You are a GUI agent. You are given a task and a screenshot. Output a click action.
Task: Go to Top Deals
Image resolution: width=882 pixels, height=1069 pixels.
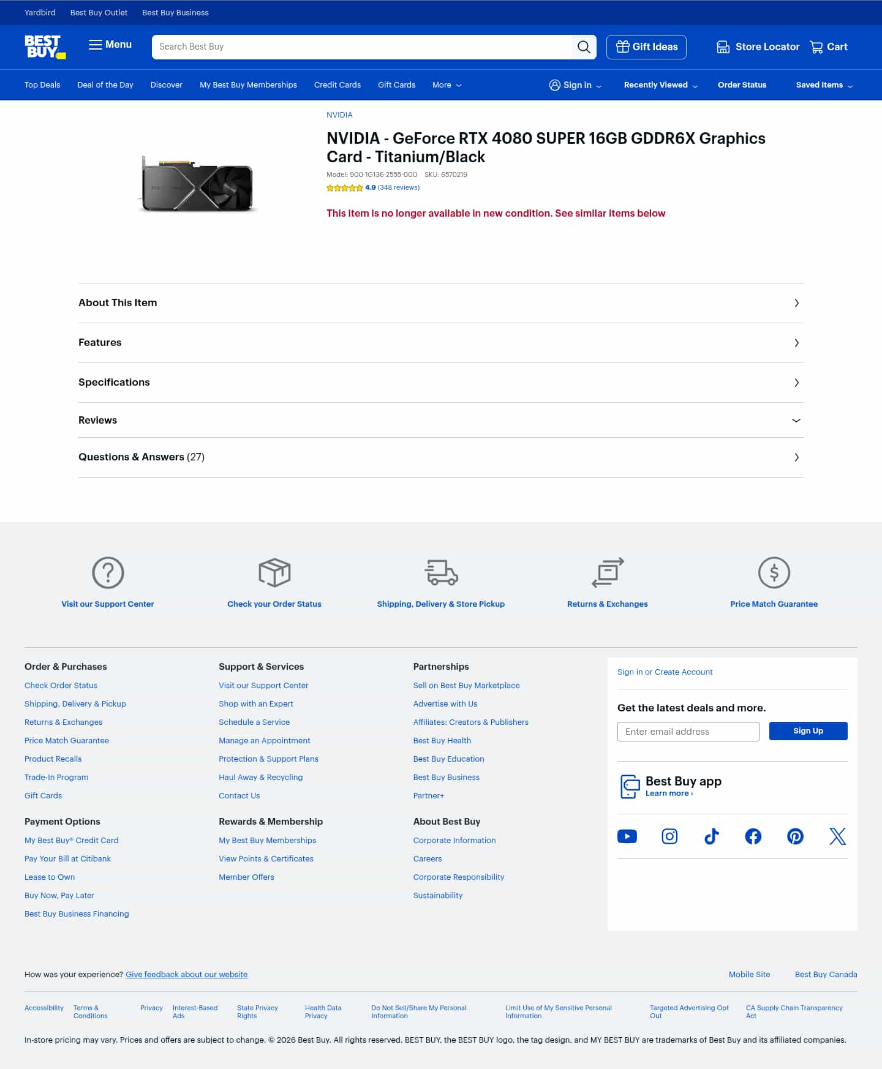click(42, 85)
